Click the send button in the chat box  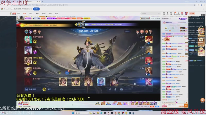(x=186, y=106)
